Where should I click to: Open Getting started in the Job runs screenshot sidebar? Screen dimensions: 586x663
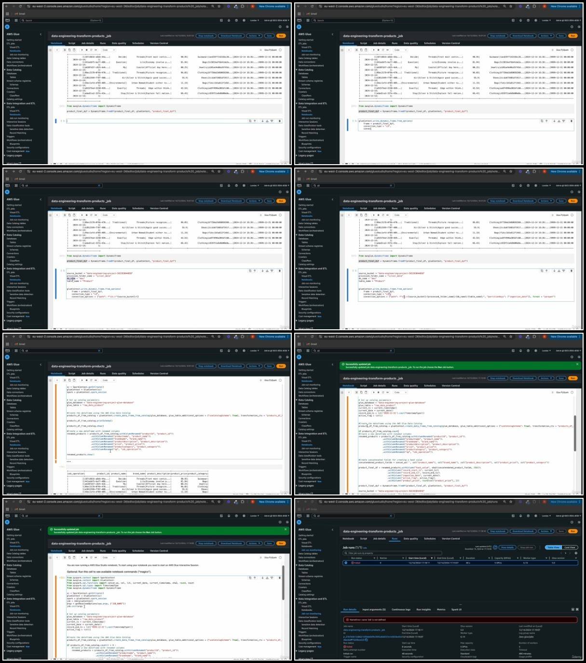point(306,535)
